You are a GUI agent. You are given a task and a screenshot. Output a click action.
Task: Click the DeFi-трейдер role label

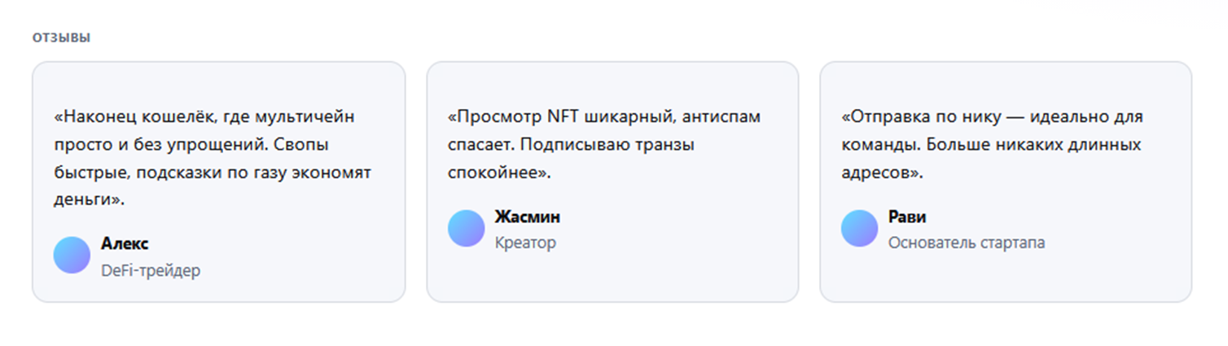151,270
